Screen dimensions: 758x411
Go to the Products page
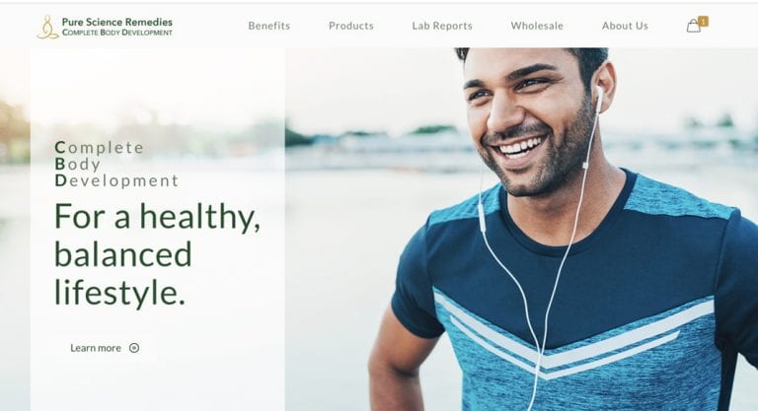click(x=351, y=26)
